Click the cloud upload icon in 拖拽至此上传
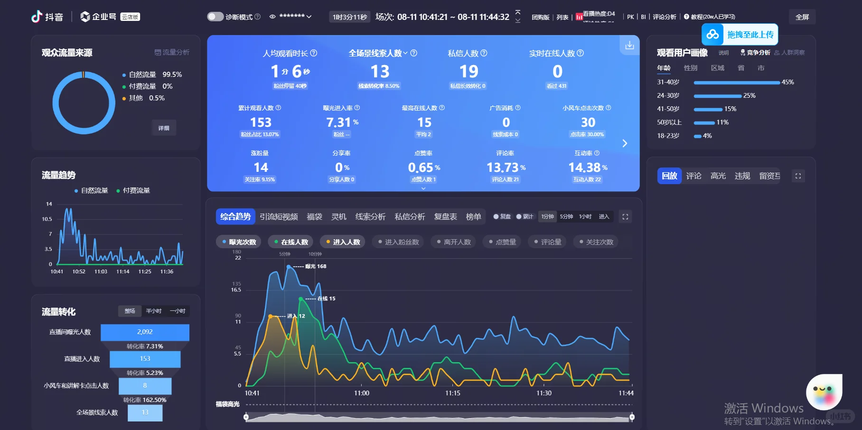The image size is (862, 430). [x=712, y=34]
